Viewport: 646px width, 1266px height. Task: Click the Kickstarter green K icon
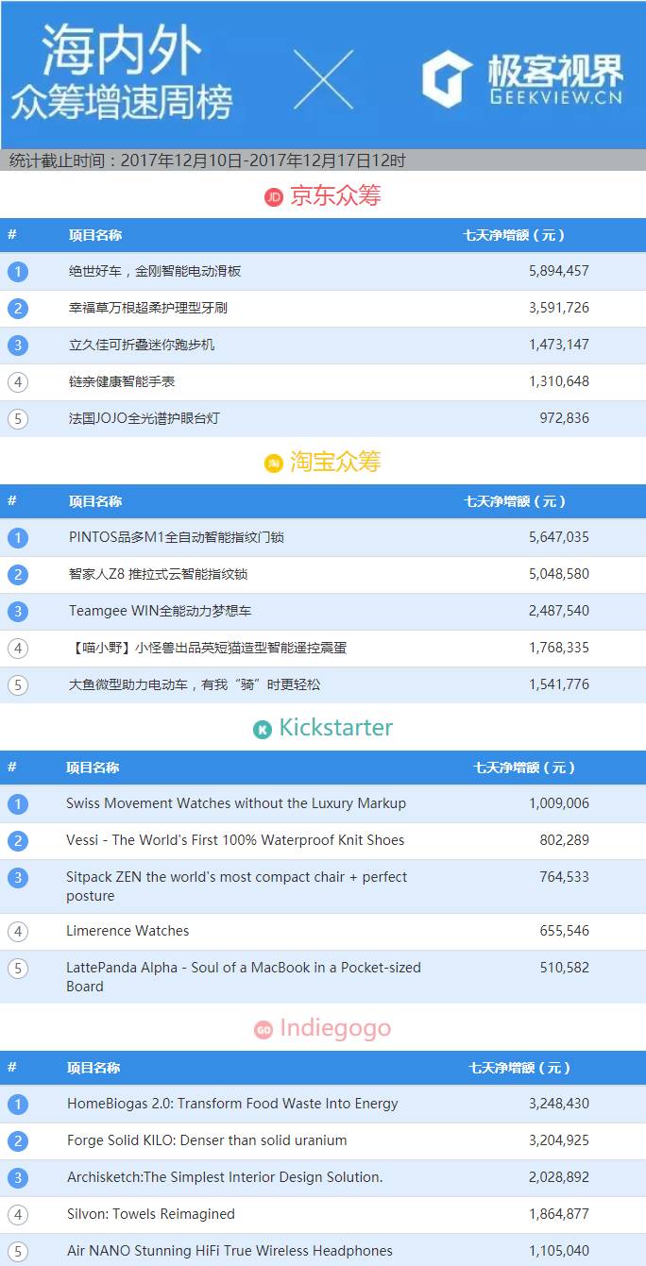pos(263,729)
